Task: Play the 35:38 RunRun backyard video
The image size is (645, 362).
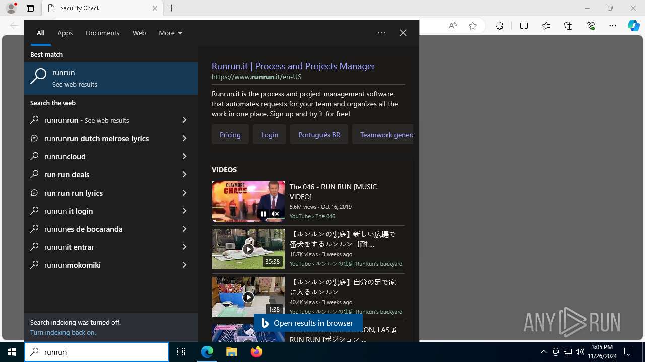Action: point(248,249)
